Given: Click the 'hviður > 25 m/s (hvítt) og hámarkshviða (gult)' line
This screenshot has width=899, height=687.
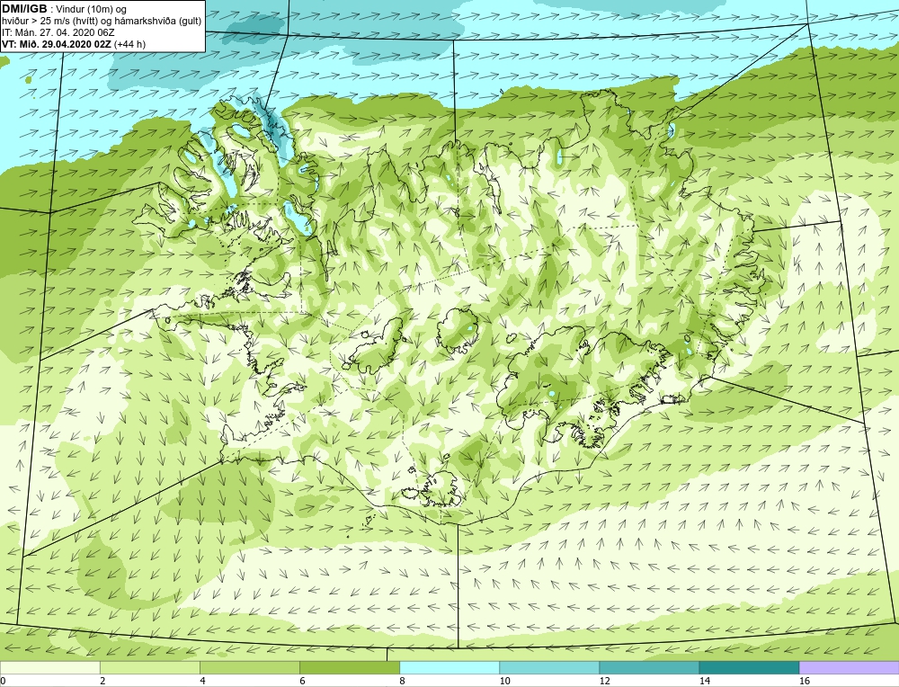Looking at the screenshot, I should coord(102,22).
